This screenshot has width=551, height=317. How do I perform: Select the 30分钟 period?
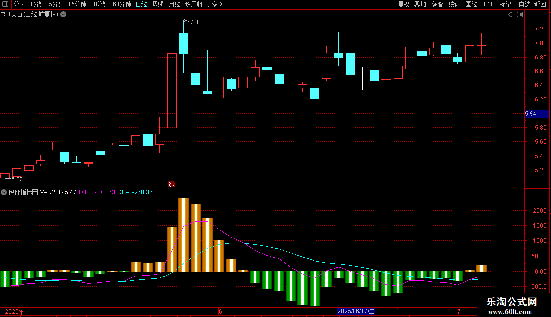pyautogui.click(x=99, y=4)
